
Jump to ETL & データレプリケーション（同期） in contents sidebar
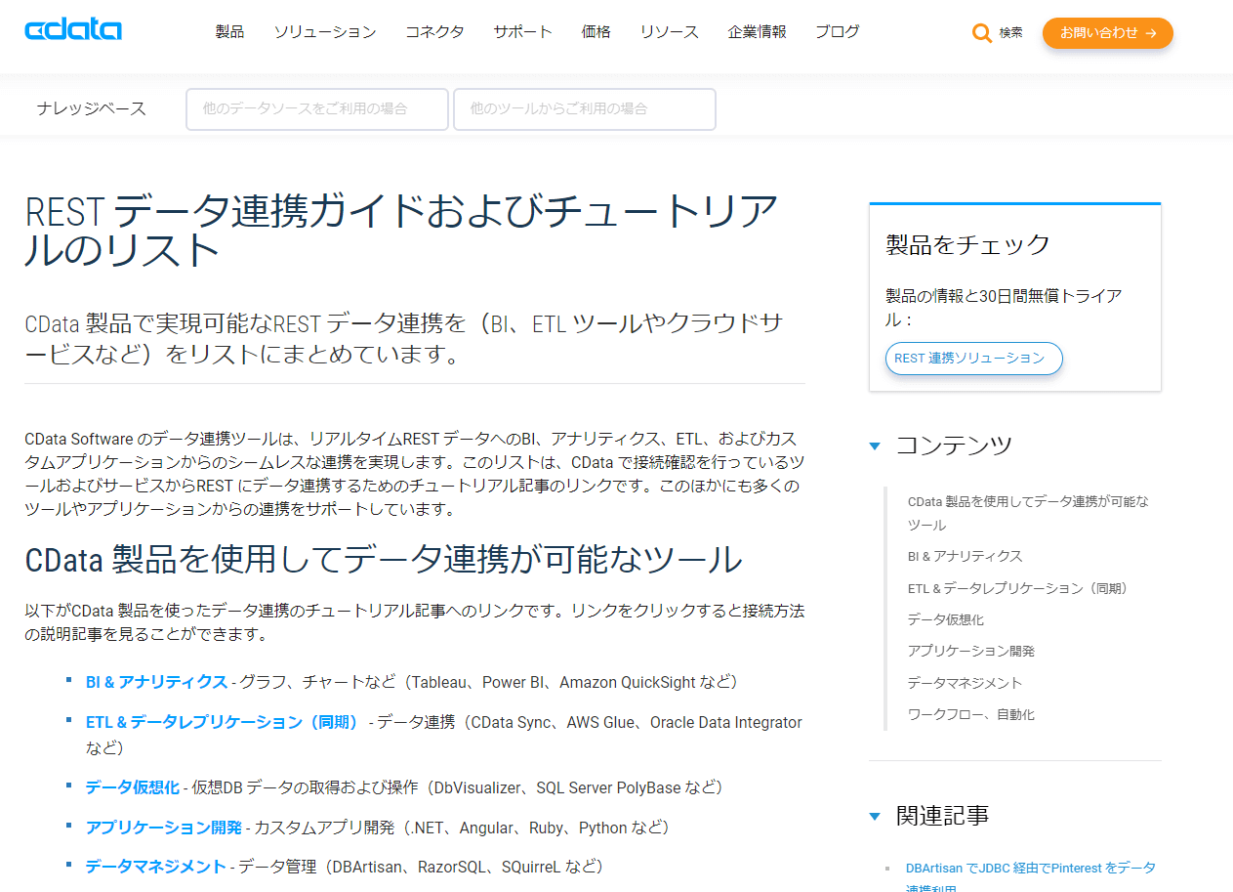tap(1017, 588)
